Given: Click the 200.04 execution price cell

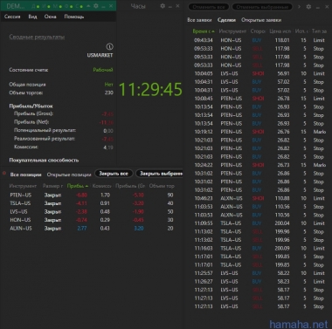Looking at the screenshot, I should click(x=282, y=223).
